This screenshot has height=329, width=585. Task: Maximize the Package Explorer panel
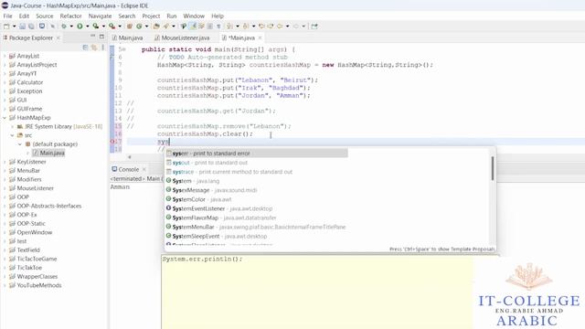click(x=101, y=37)
